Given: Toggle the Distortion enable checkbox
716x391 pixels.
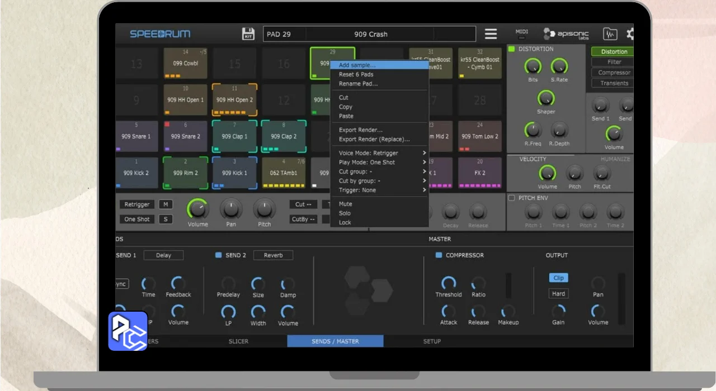Looking at the screenshot, I should [511, 49].
